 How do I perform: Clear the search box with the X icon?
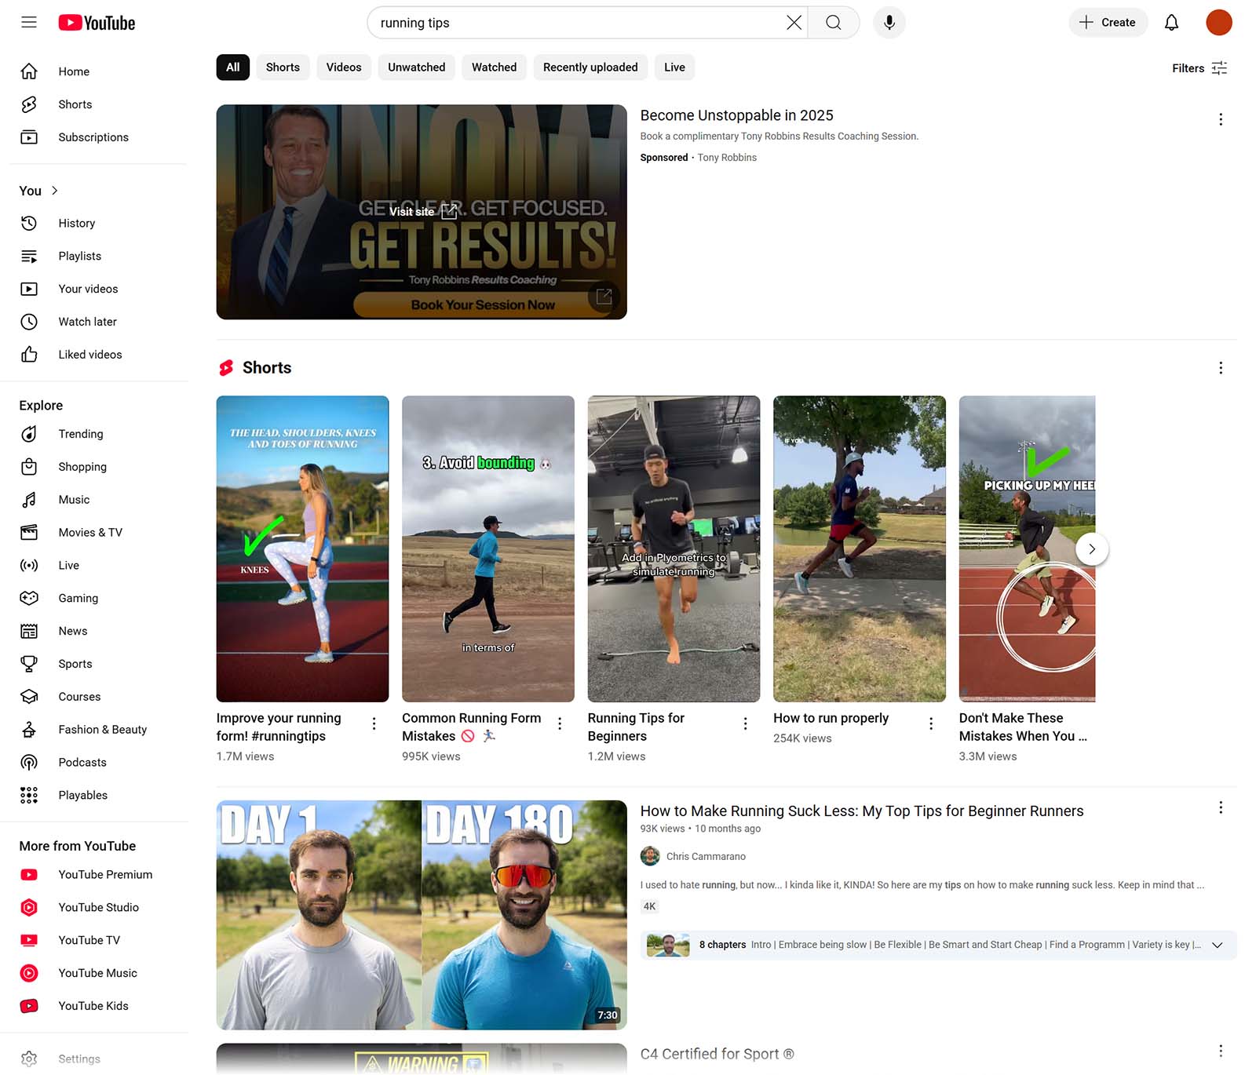click(793, 22)
